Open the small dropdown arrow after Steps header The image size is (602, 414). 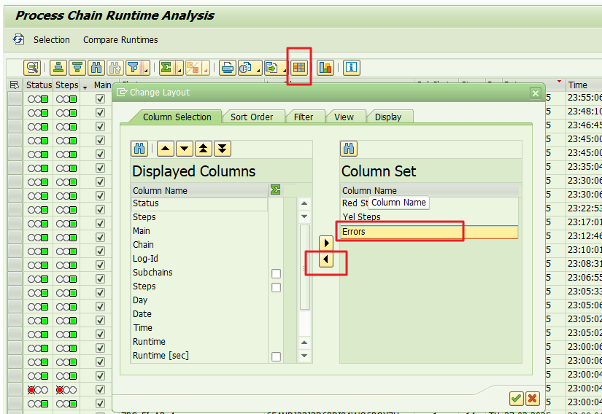pos(85,87)
